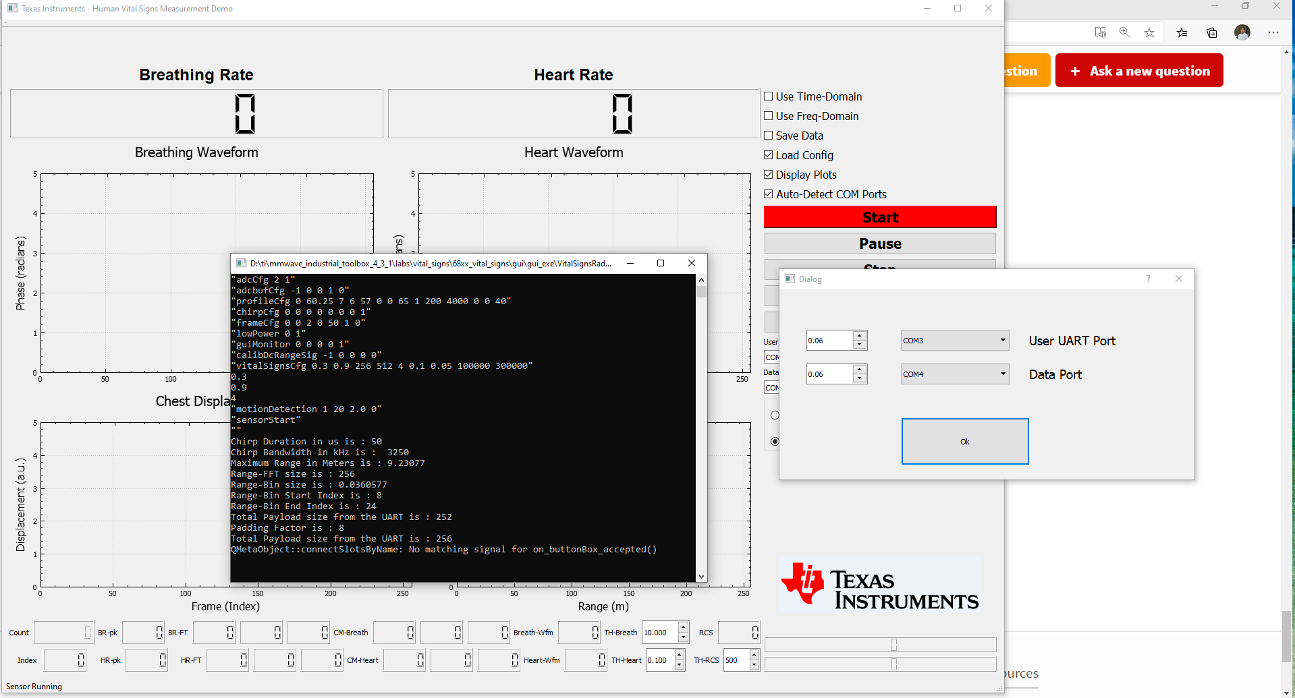The height and width of the screenshot is (698, 1295).
Task: Click the 'Sensor Running' status text
Action: [x=34, y=687]
